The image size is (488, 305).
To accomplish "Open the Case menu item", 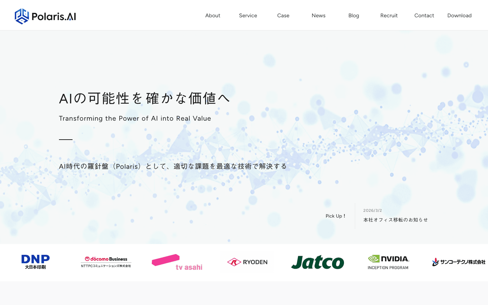I will click(283, 16).
